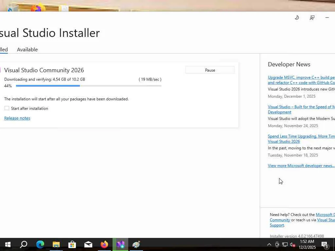335x251 pixels.
Task: Launch Microsoft Edge from taskbar
Action: pyautogui.click(x=40, y=244)
